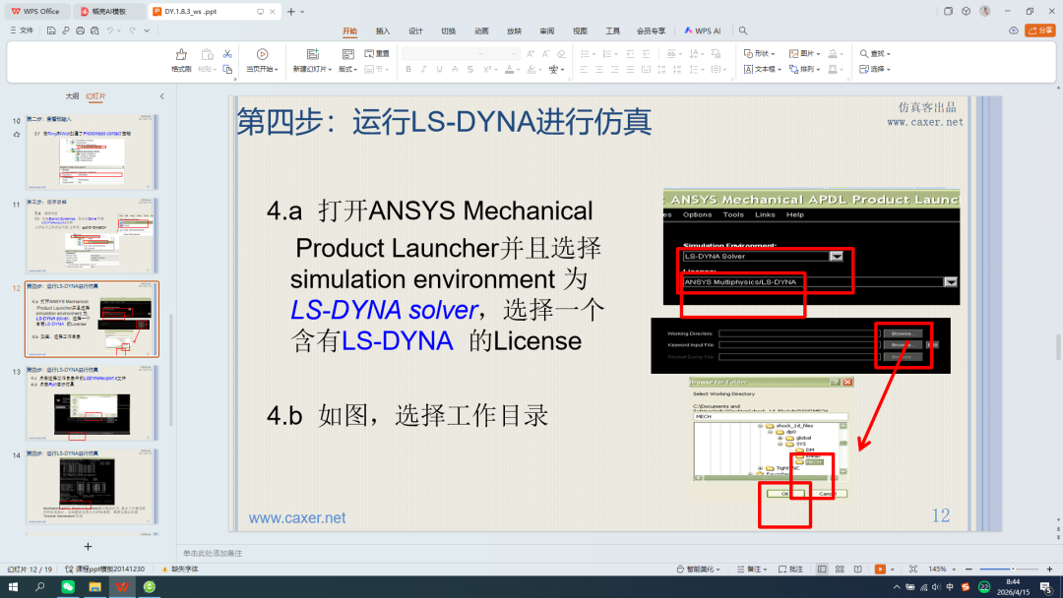Screen dimensions: 1063x598
Task: Click the Italic I formatting icon
Action: 423,69
